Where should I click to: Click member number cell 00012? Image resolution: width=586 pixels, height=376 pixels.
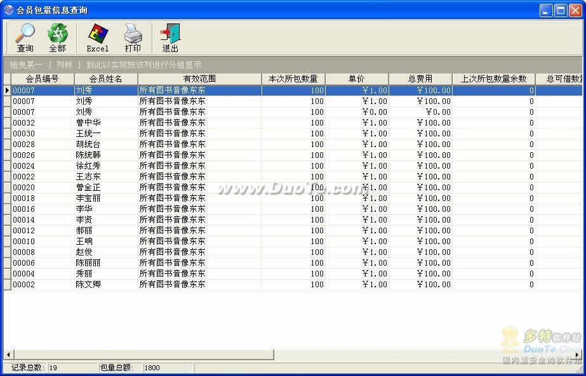coord(43,231)
